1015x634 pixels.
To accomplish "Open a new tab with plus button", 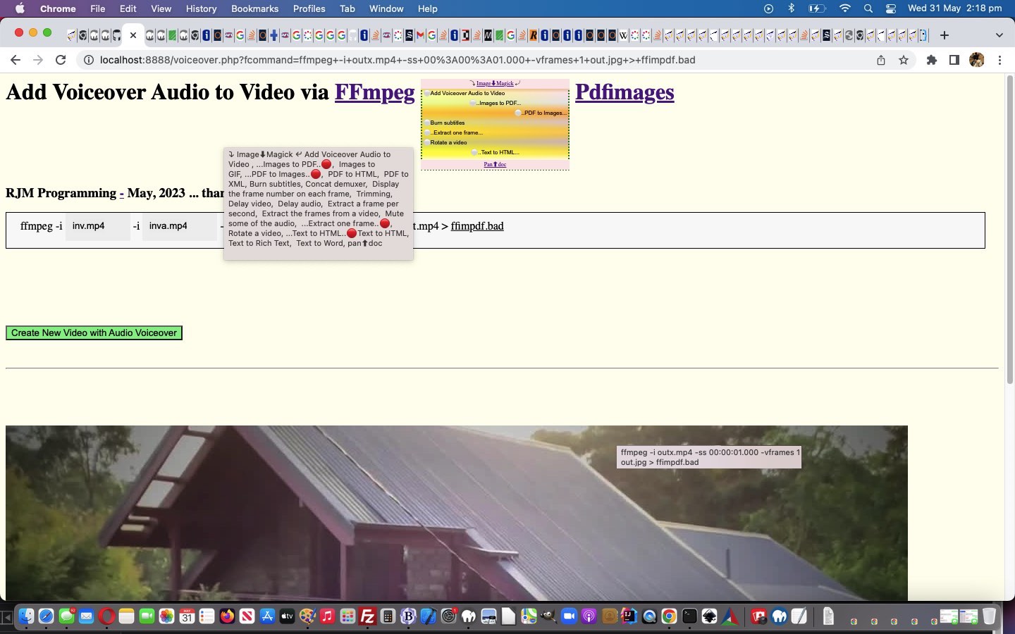I will pyautogui.click(x=945, y=35).
